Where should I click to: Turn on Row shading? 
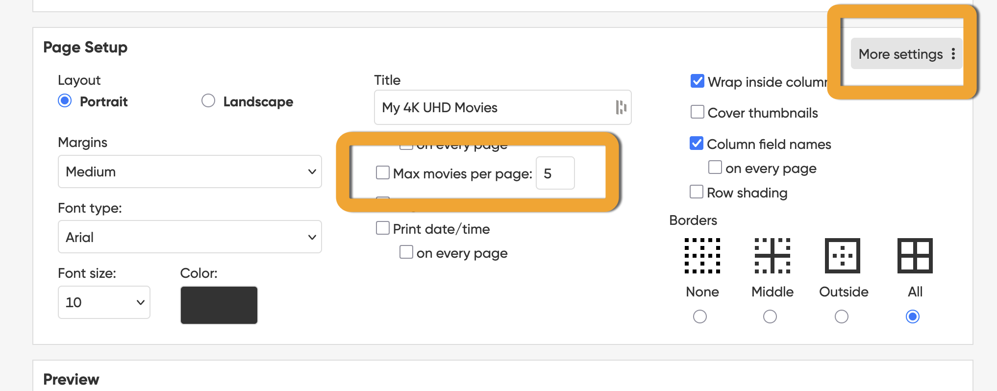697,192
